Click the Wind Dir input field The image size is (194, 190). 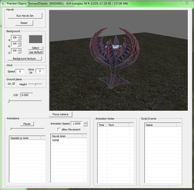coord(40,71)
